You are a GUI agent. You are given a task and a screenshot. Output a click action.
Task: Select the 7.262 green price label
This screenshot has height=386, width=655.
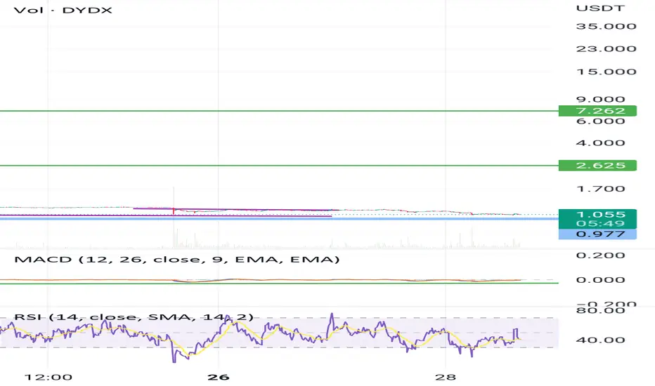click(597, 111)
